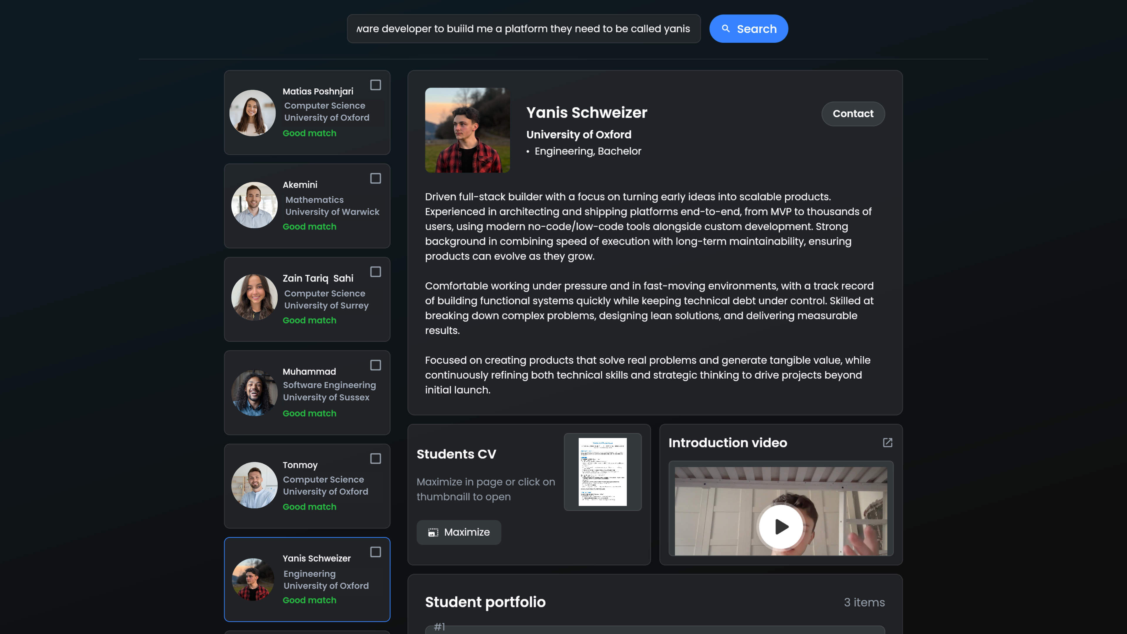Click Maximize to enlarge the Students CV
1127x634 pixels.
pos(458,532)
